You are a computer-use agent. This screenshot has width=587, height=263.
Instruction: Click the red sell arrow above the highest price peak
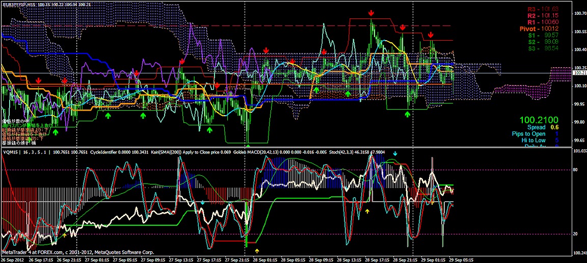(371, 12)
